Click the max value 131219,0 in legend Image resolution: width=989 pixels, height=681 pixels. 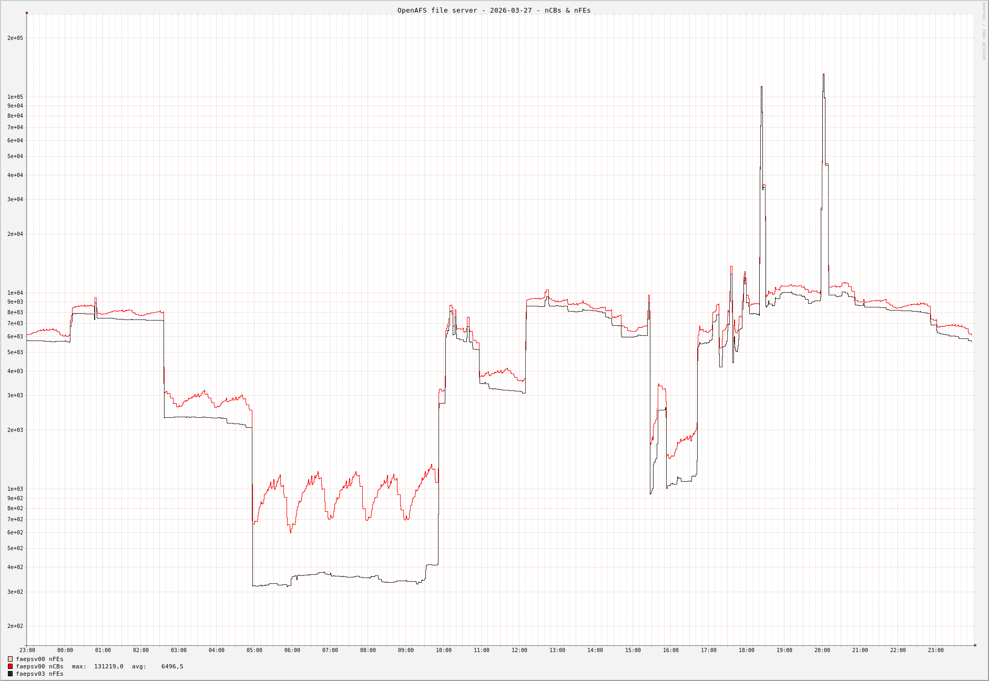pyautogui.click(x=108, y=666)
